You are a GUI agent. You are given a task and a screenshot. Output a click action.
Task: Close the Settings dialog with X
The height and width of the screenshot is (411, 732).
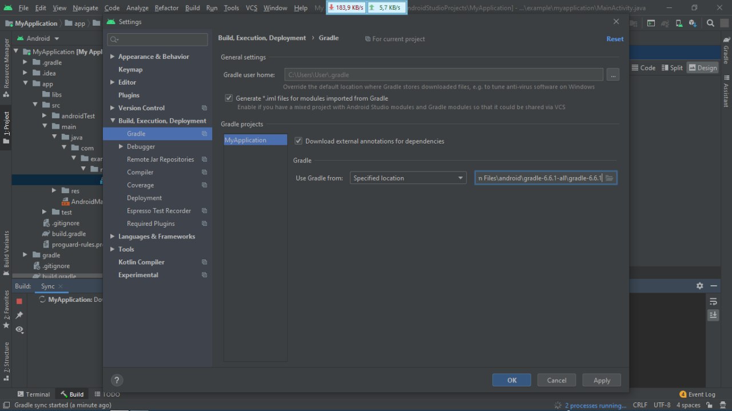pyautogui.click(x=616, y=22)
